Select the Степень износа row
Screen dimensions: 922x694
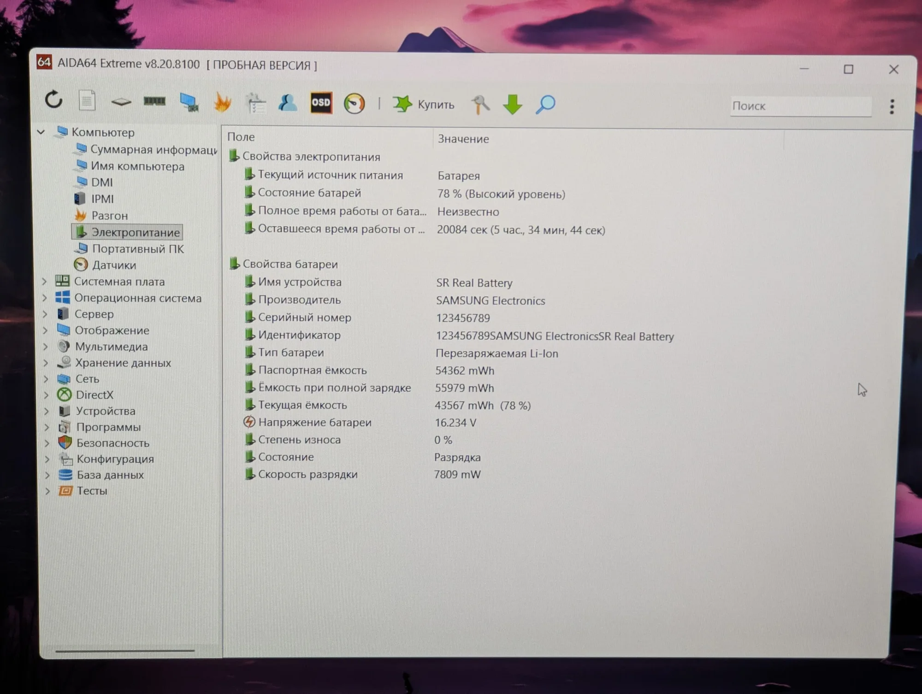(348, 440)
